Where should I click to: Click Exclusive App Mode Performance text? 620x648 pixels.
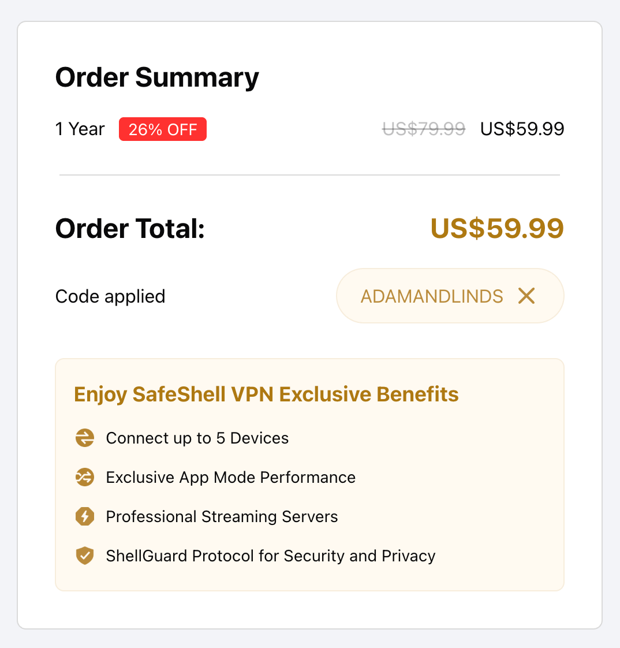(230, 477)
